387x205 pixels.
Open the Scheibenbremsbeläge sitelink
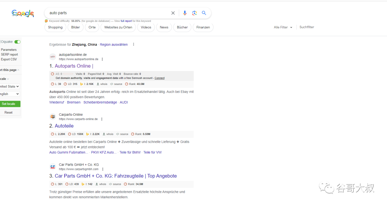[100, 102]
